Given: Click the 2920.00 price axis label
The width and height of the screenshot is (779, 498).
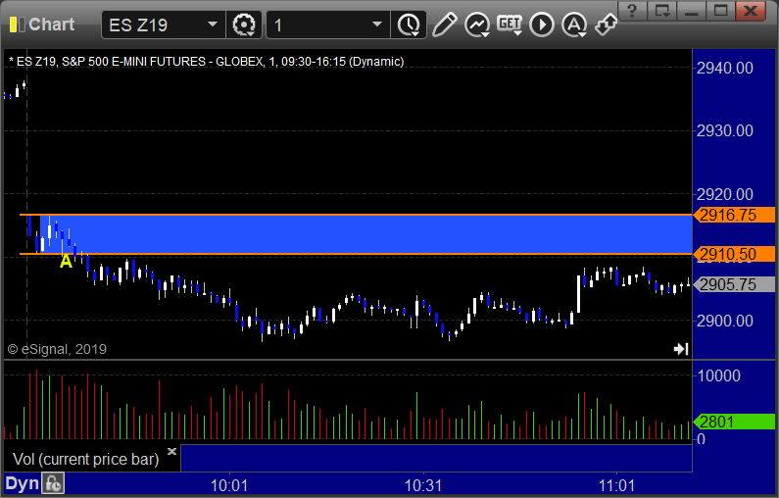Looking at the screenshot, I should click(725, 194).
